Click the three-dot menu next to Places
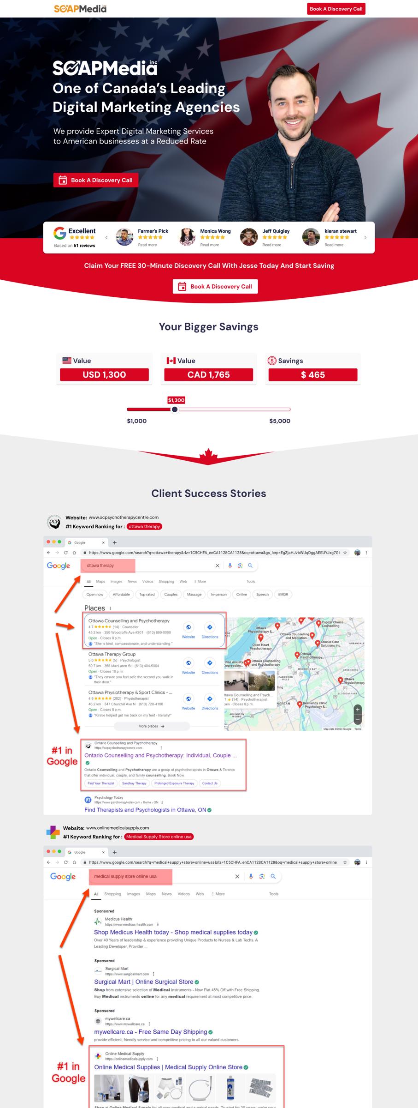Viewport: 418px width, 1108px height. [x=110, y=608]
